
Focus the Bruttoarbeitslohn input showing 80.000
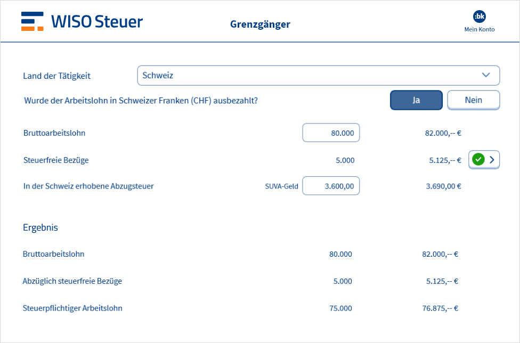[x=331, y=133]
